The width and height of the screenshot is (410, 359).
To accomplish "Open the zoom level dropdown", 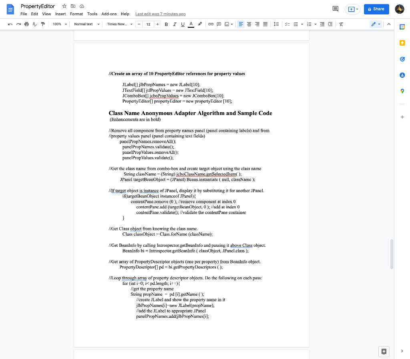I will click(59, 24).
